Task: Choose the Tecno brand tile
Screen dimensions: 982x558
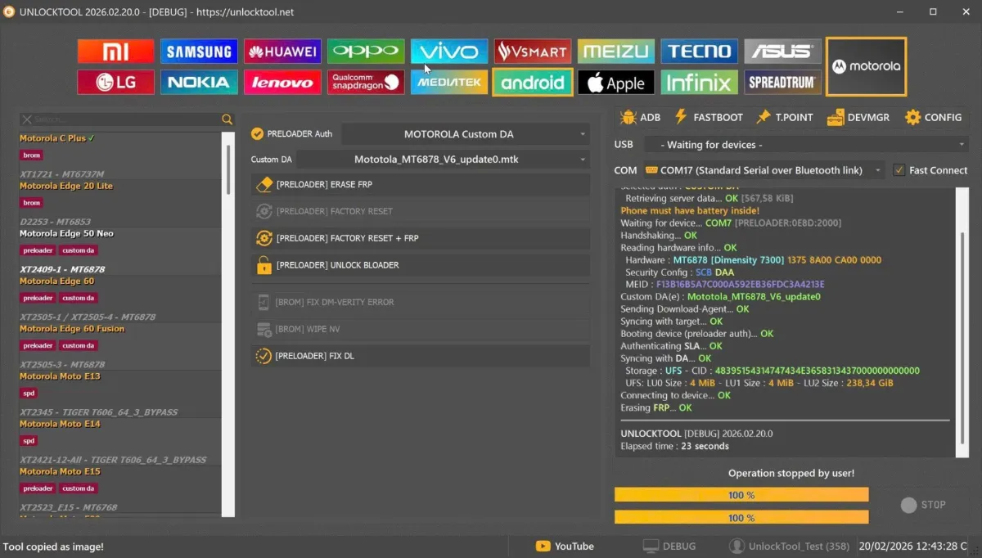Action: tap(700, 52)
